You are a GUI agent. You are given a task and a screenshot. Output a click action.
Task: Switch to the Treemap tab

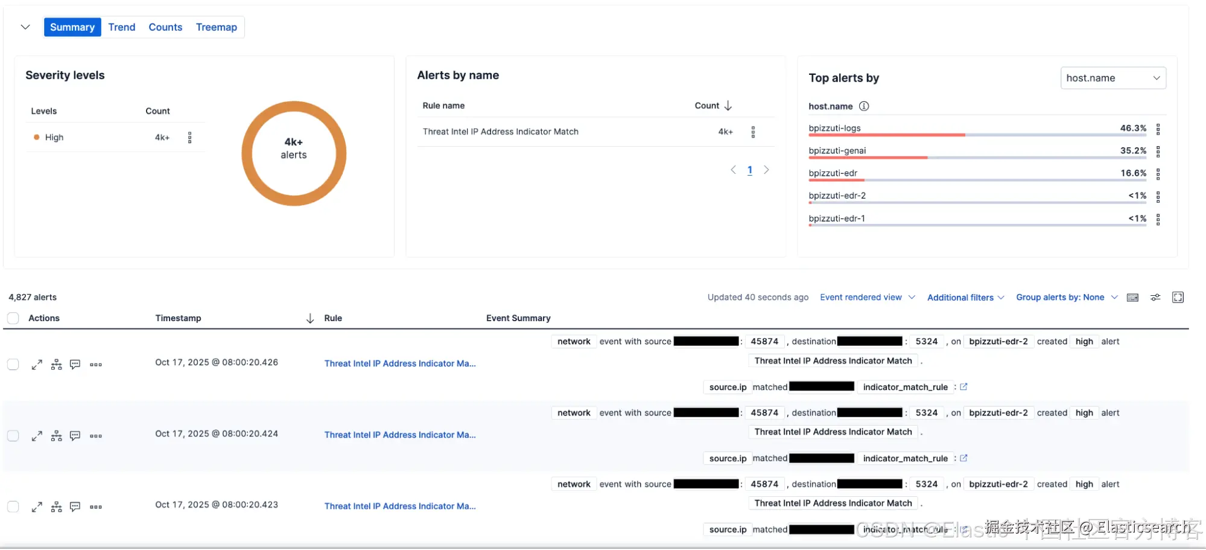click(x=216, y=27)
